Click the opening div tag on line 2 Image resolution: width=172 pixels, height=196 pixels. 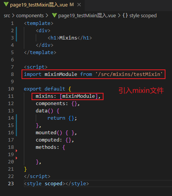(x=43, y=31)
